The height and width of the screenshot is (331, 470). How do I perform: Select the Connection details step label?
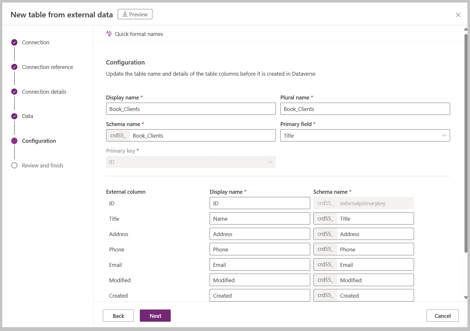[44, 92]
